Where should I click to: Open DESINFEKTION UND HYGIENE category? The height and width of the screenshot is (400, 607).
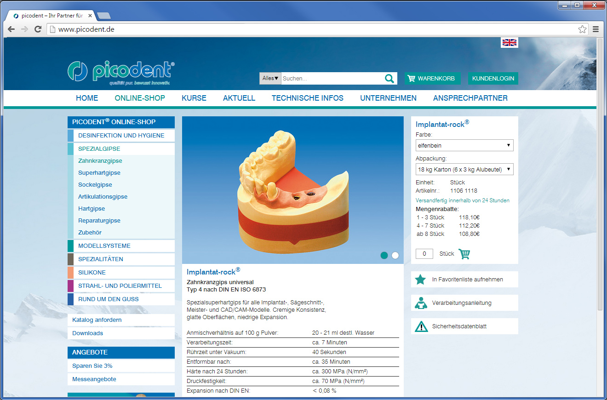tap(121, 136)
